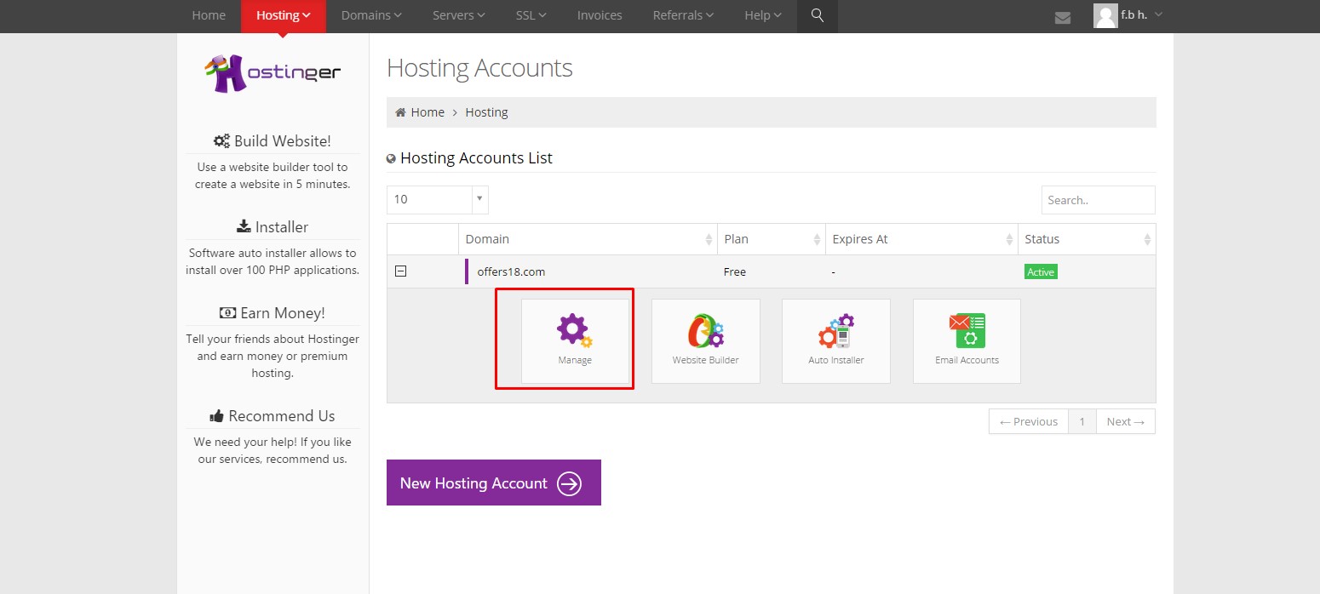
Task: Open the Home menu item
Action: [x=209, y=15]
